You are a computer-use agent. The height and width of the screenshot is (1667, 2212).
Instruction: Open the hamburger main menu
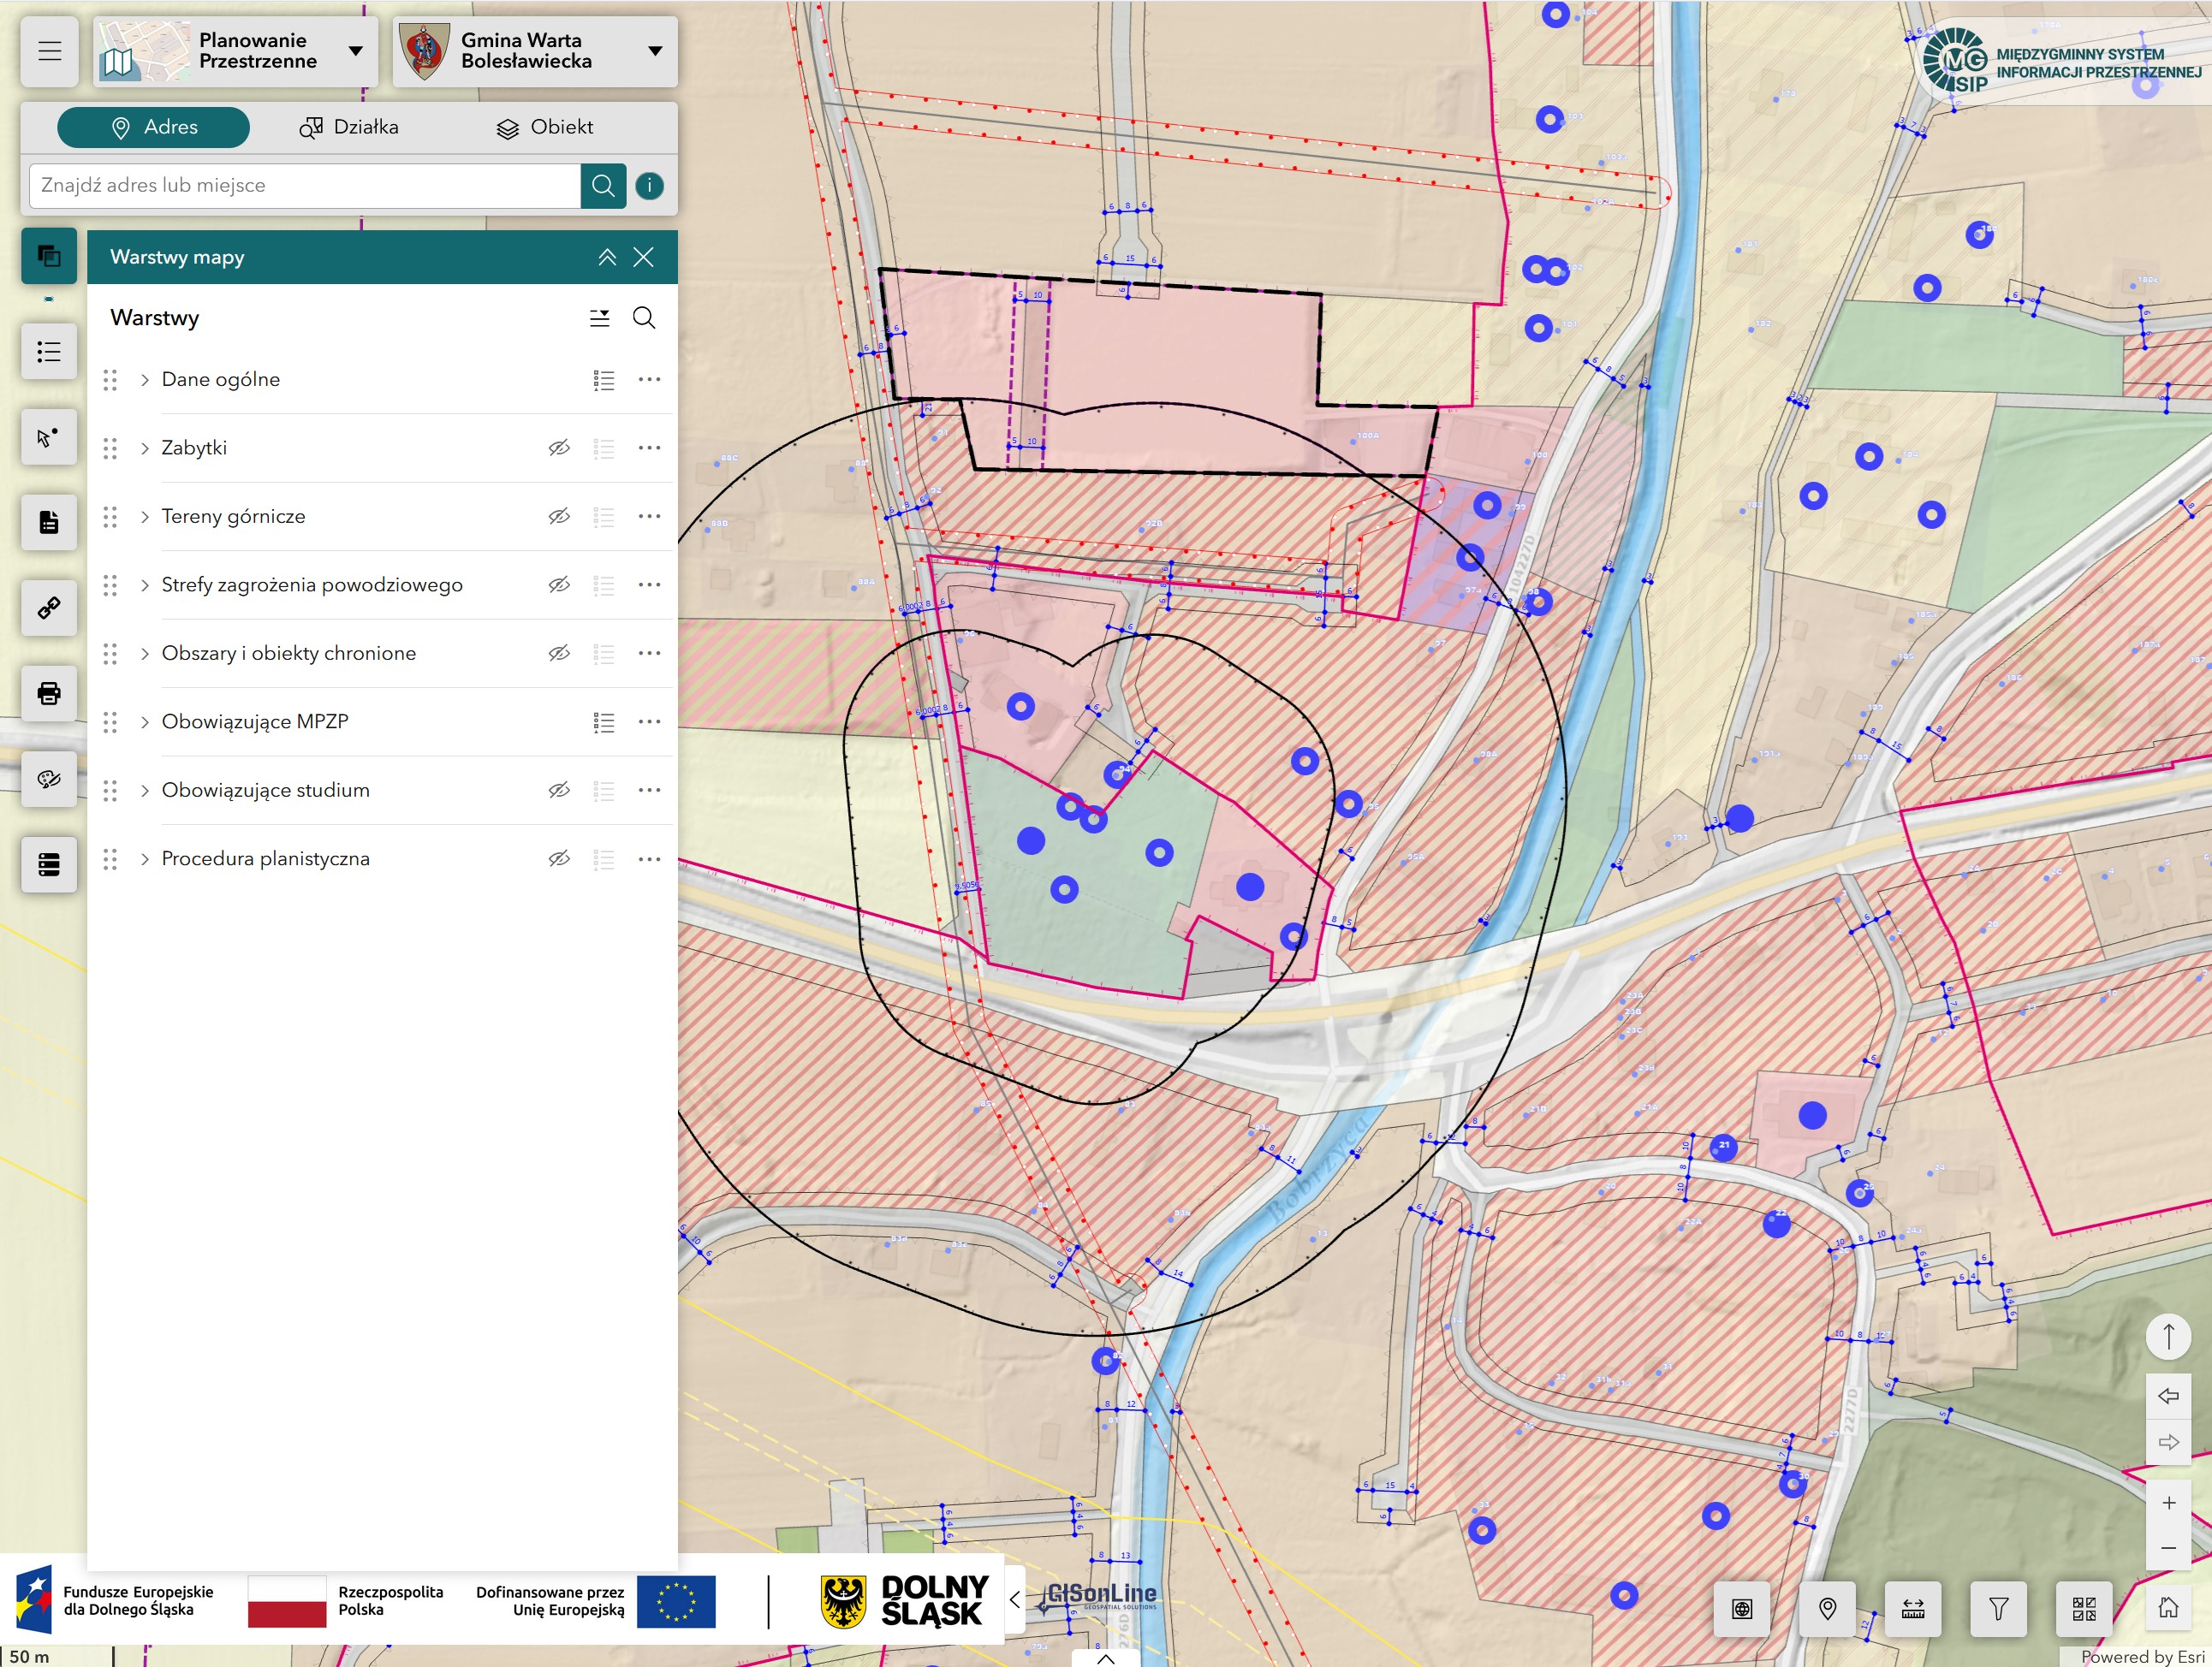click(49, 51)
